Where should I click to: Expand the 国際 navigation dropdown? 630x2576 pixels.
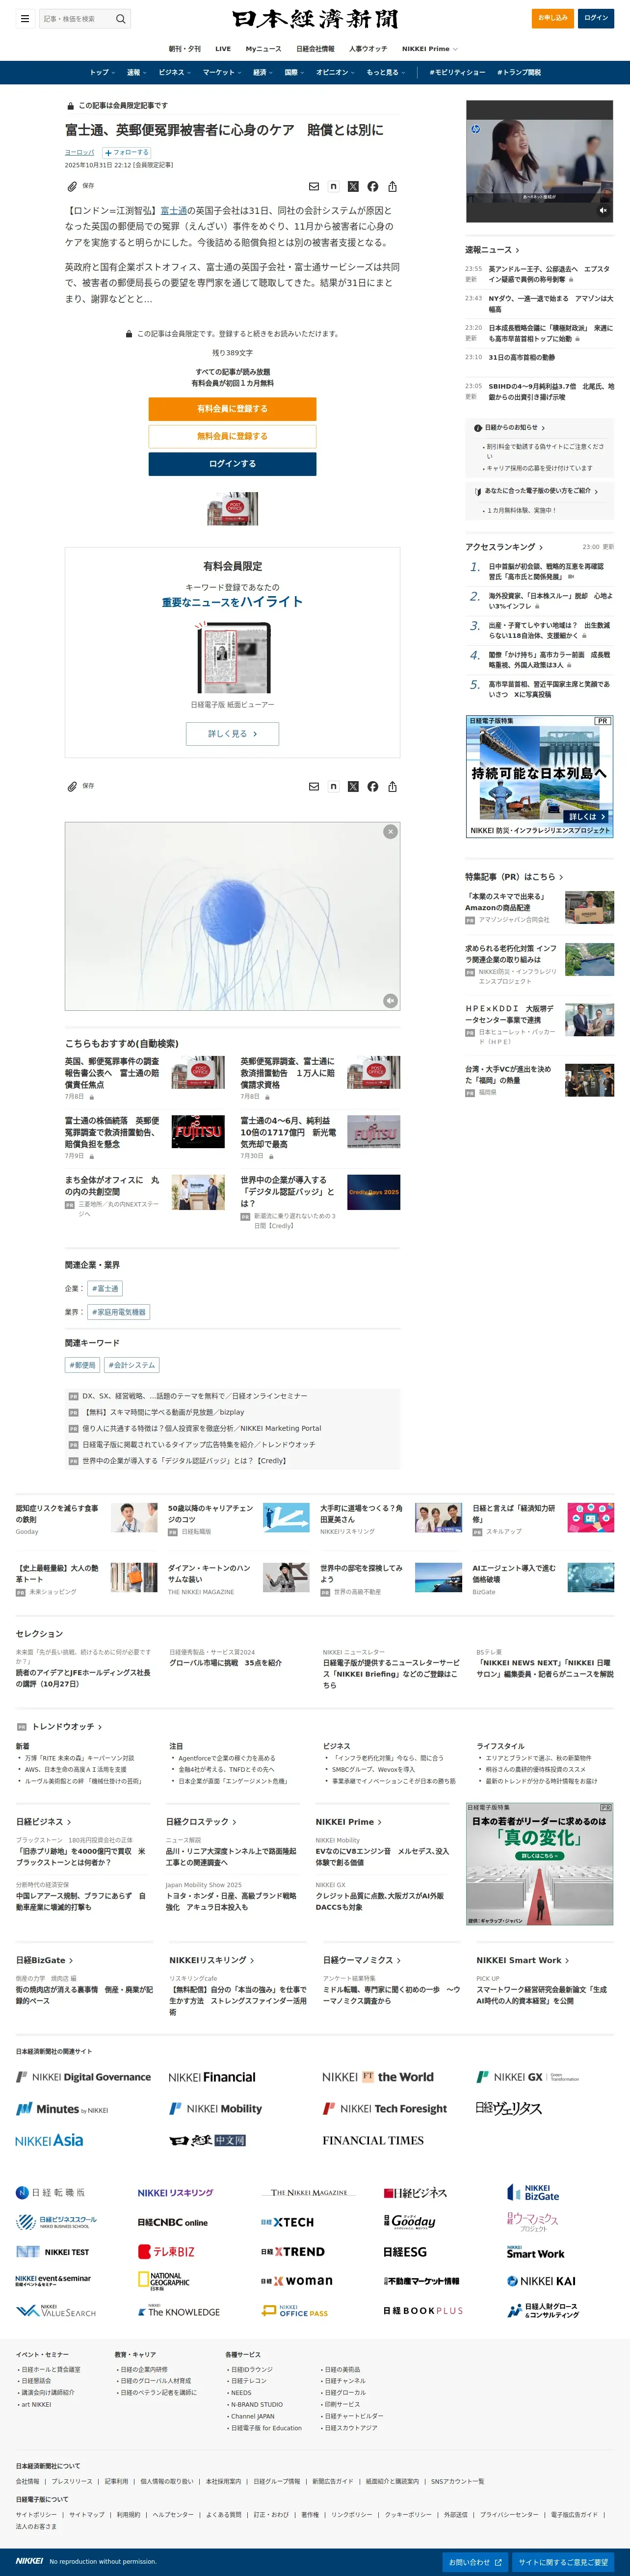pyautogui.click(x=294, y=72)
